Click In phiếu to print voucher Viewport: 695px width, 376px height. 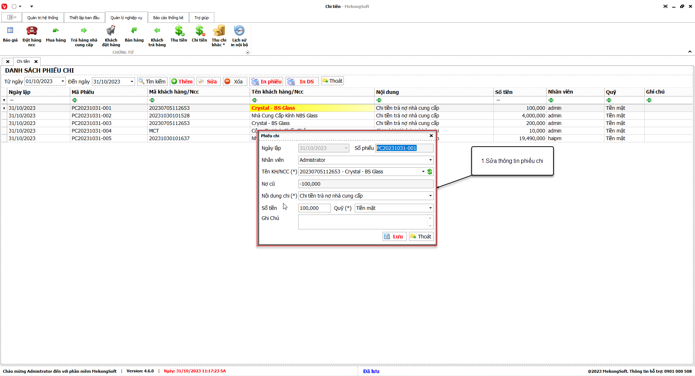click(266, 82)
